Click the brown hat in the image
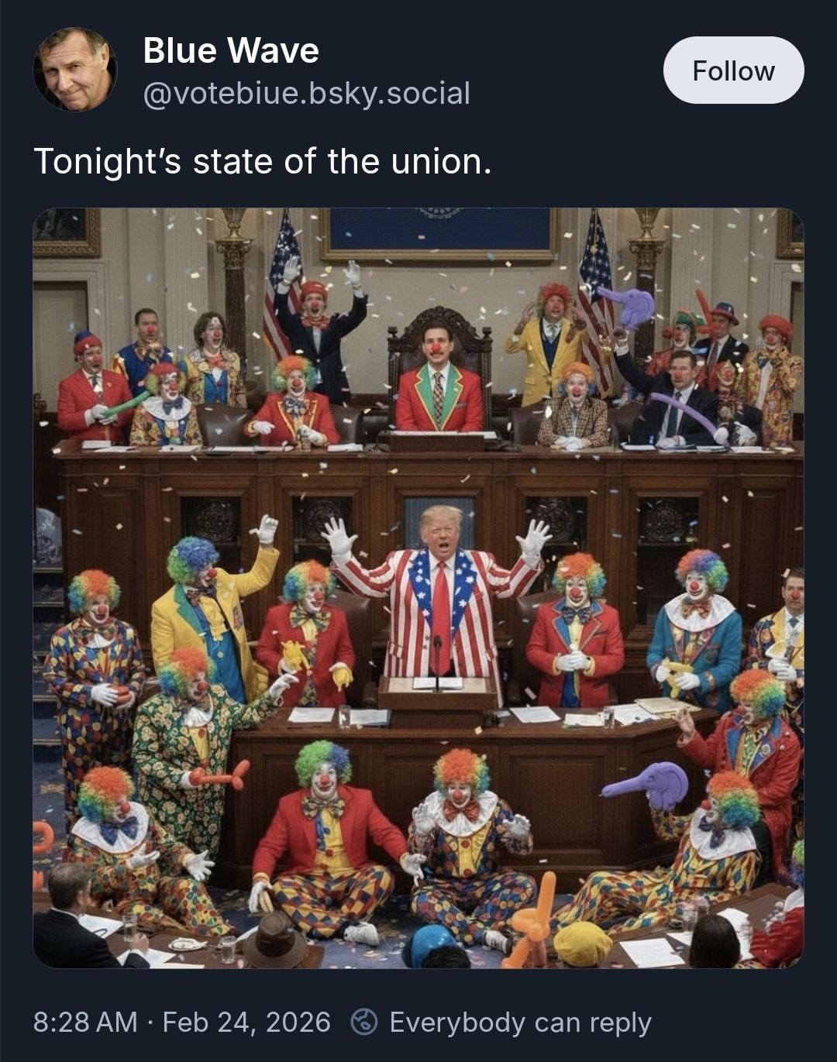The height and width of the screenshot is (1062, 837). (x=275, y=939)
